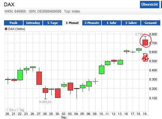Click the ISIN: DE0008469008 text

(x=45, y=11)
